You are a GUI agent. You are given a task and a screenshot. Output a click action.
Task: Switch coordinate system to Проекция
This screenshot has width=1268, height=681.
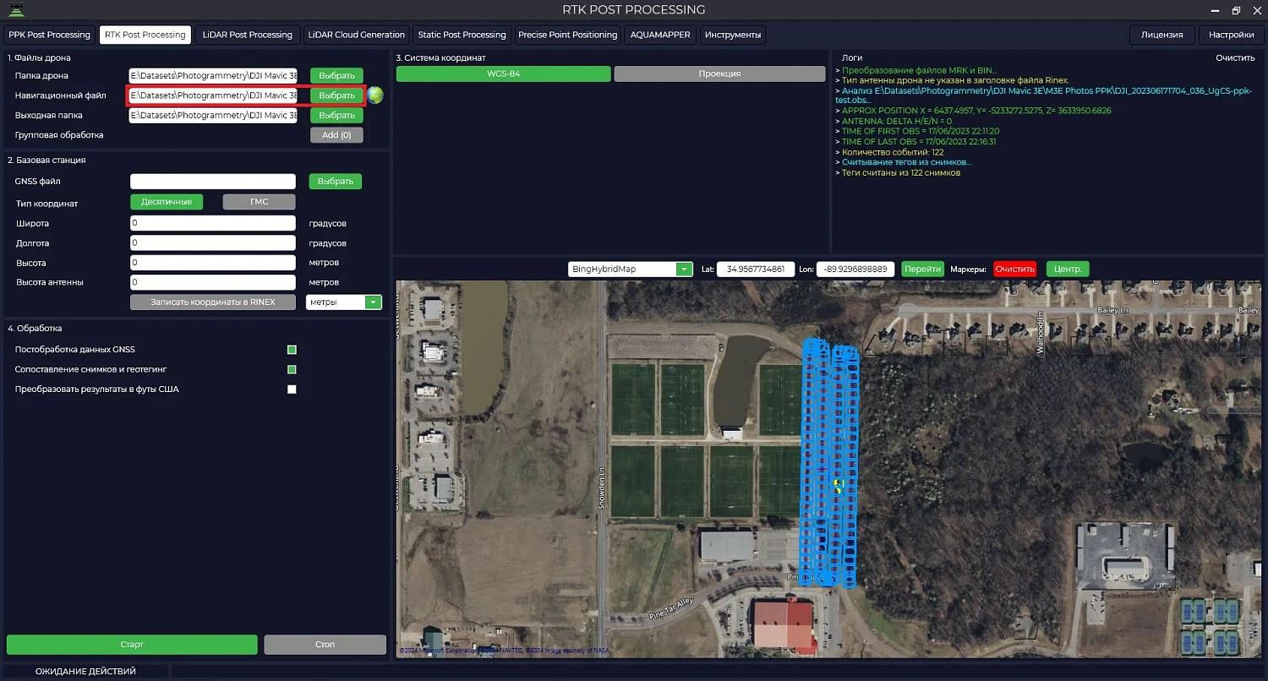(x=719, y=74)
